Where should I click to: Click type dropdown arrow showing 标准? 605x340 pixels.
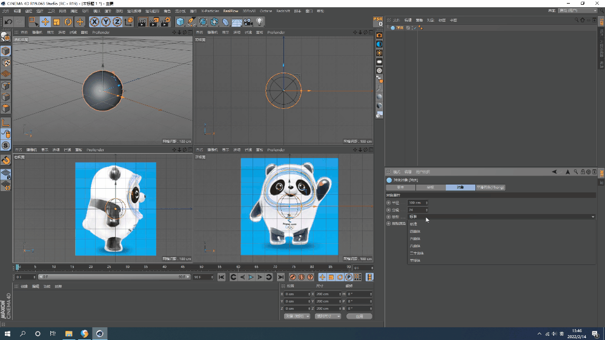click(593, 217)
